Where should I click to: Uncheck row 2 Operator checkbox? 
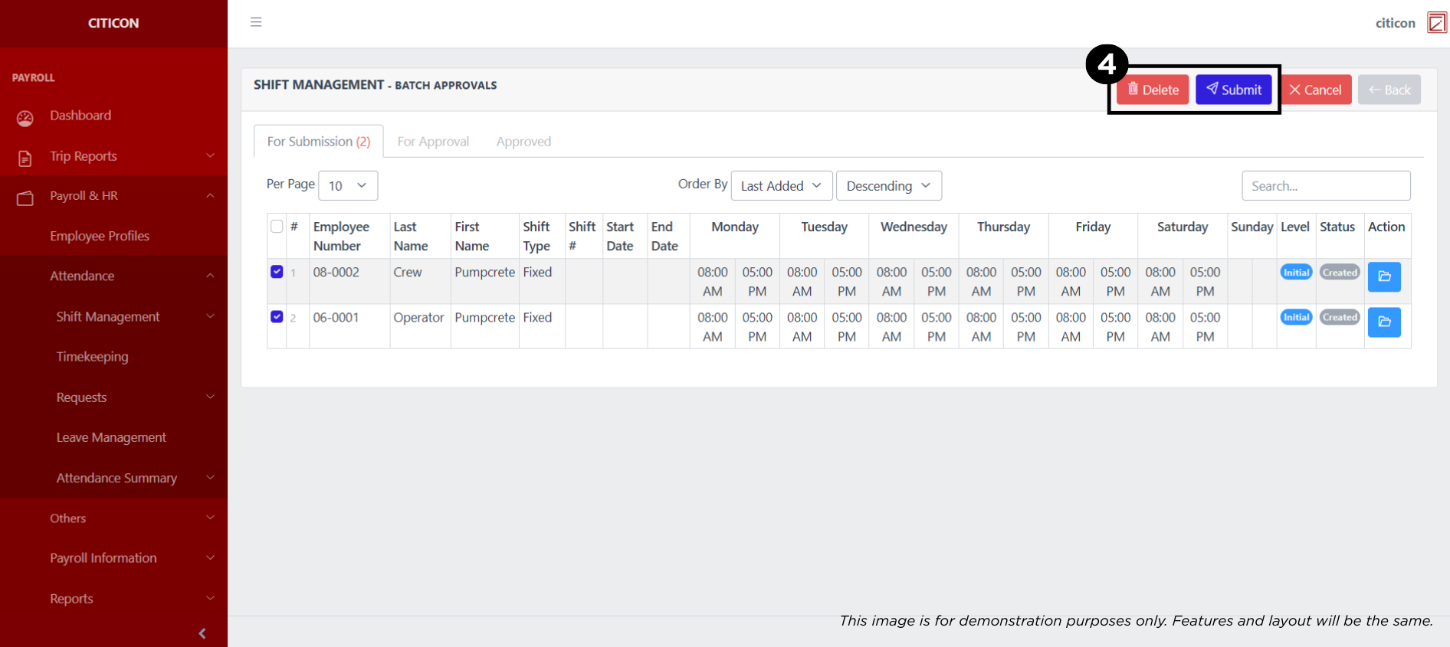coord(277,317)
